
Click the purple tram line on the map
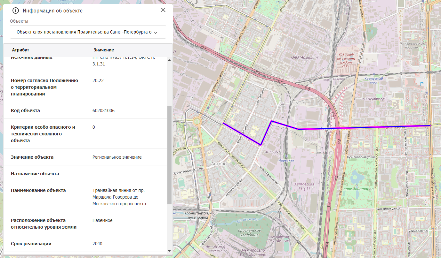[x=352, y=127]
